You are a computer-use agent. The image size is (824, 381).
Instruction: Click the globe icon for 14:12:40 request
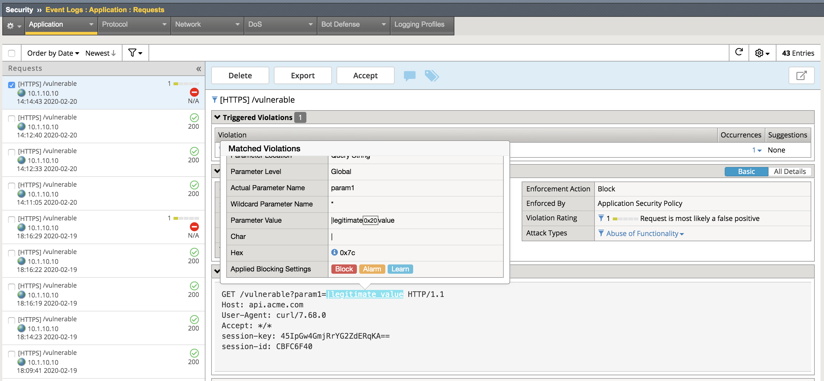pyautogui.click(x=21, y=127)
